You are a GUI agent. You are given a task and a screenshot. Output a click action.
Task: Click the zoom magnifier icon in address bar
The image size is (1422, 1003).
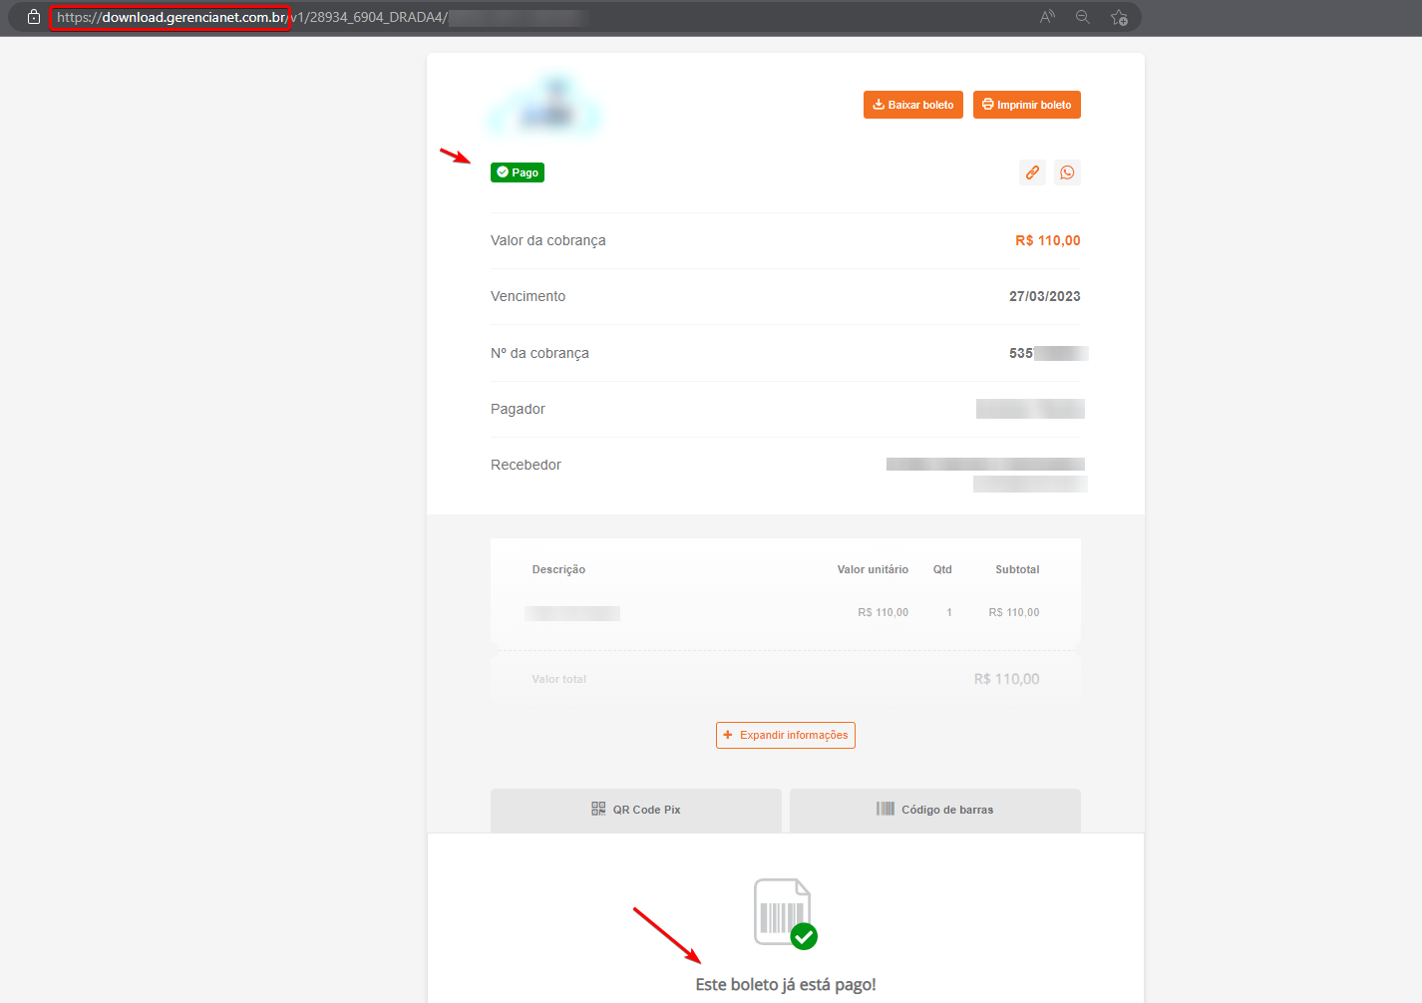tap(1083, 17)
